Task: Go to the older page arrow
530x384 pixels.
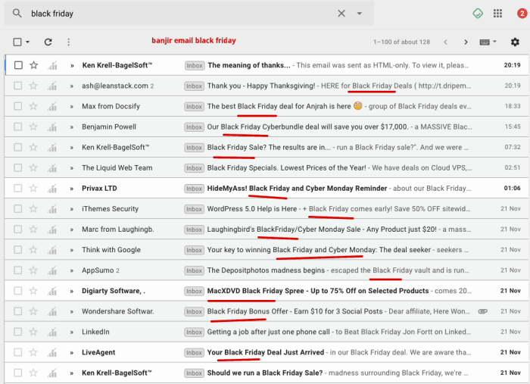Action: [x=466, y=42]
